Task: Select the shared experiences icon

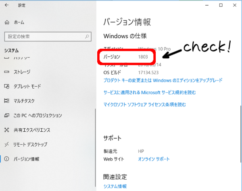Action: (6, 130)
